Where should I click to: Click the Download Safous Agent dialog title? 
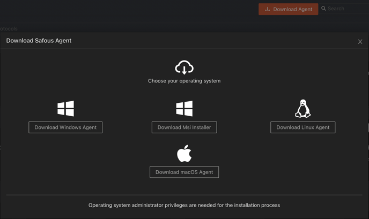point(39,41)
